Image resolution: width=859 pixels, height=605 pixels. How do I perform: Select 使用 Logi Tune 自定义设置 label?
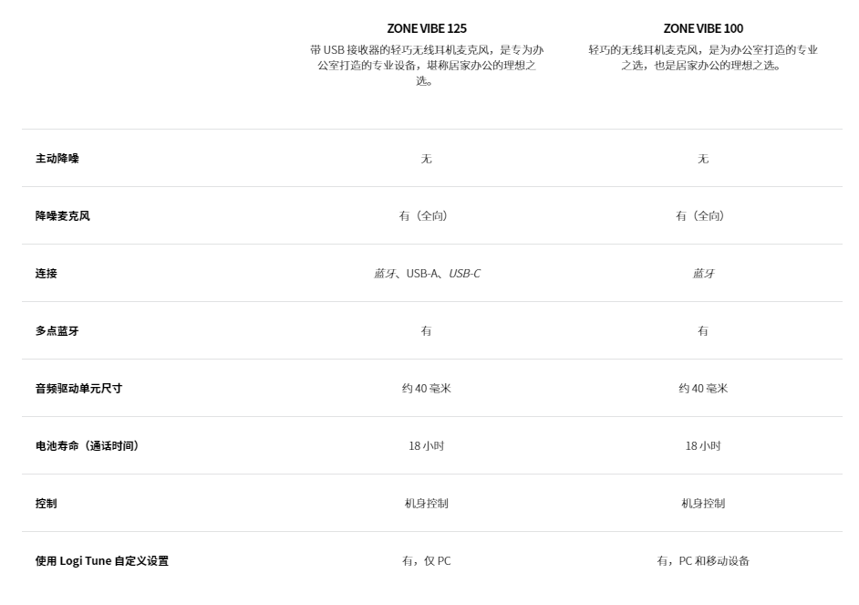coord(102,561)
